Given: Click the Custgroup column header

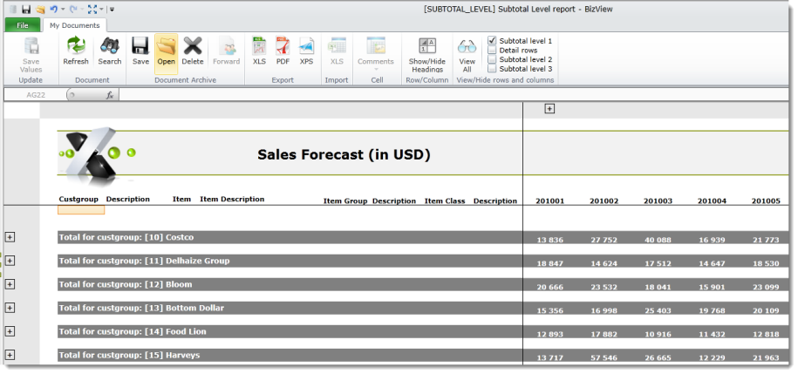Looking at the screenshot, I should click(78, 199).
